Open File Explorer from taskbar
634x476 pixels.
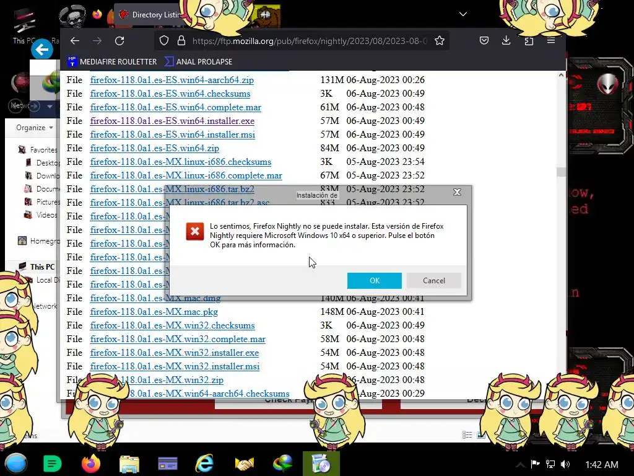coord(129,464)
